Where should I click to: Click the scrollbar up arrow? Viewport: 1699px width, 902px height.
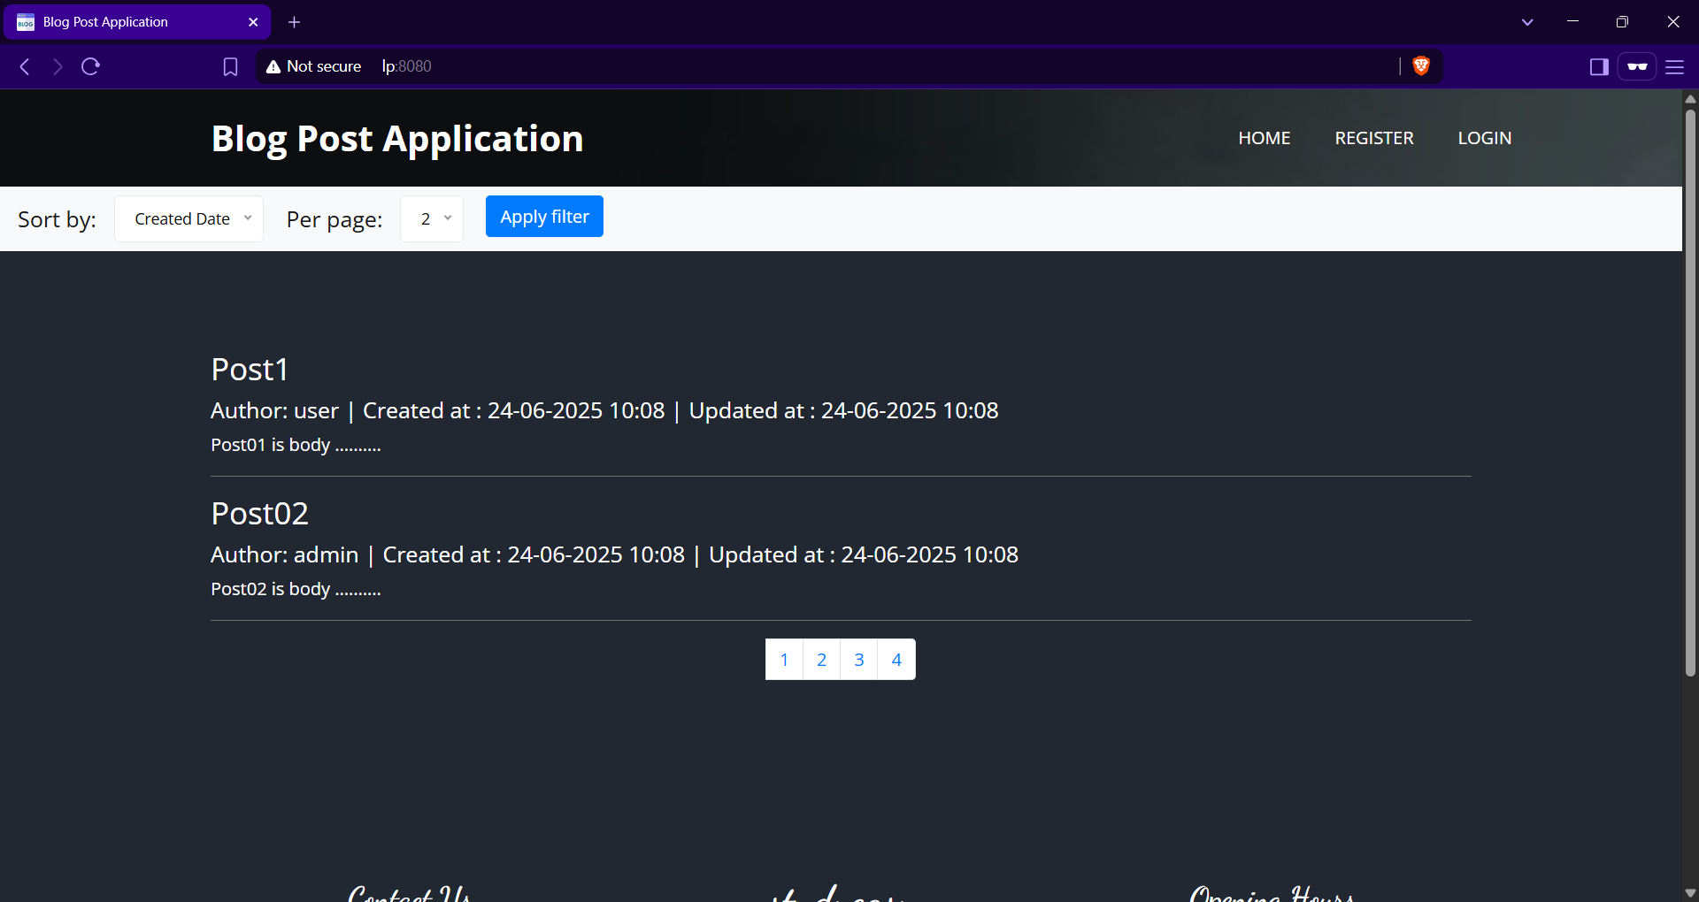coord(1690,98)
